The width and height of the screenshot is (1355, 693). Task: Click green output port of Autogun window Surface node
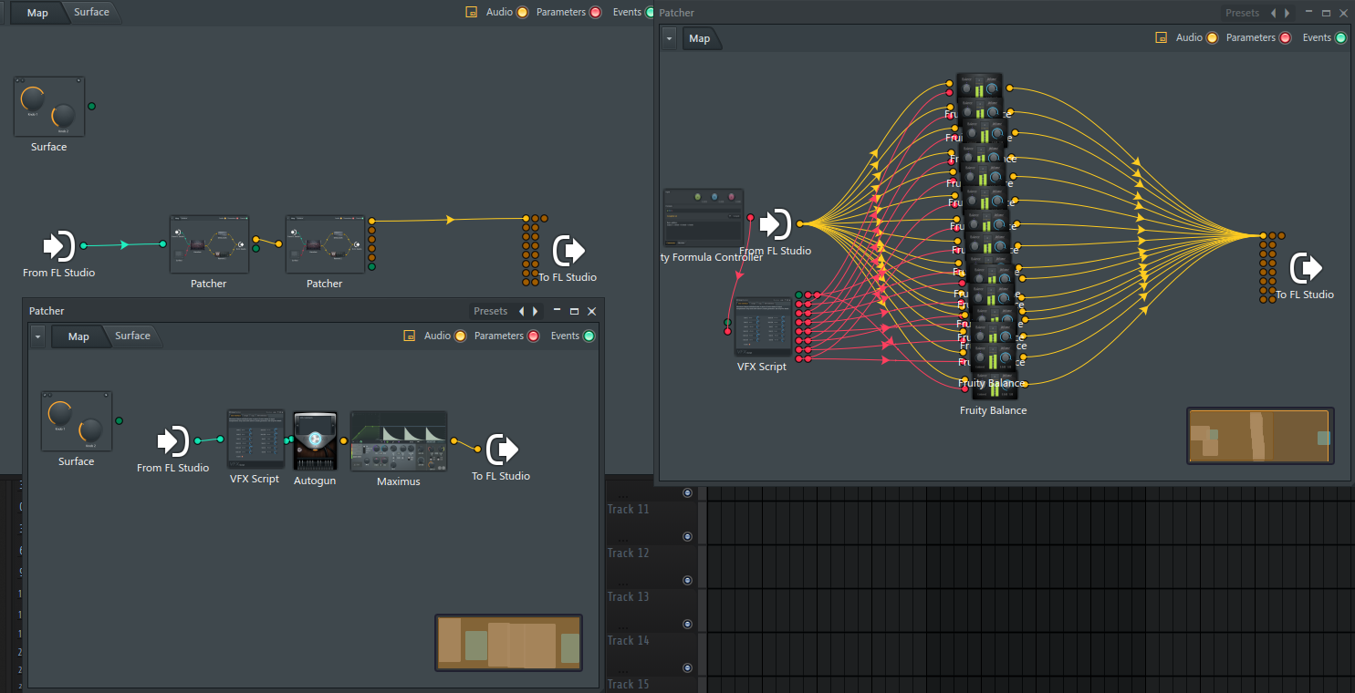click(119, 421)
